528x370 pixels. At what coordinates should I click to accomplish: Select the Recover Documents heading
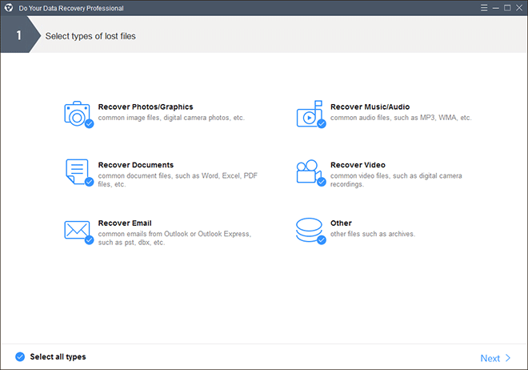(x=136, y=165)
